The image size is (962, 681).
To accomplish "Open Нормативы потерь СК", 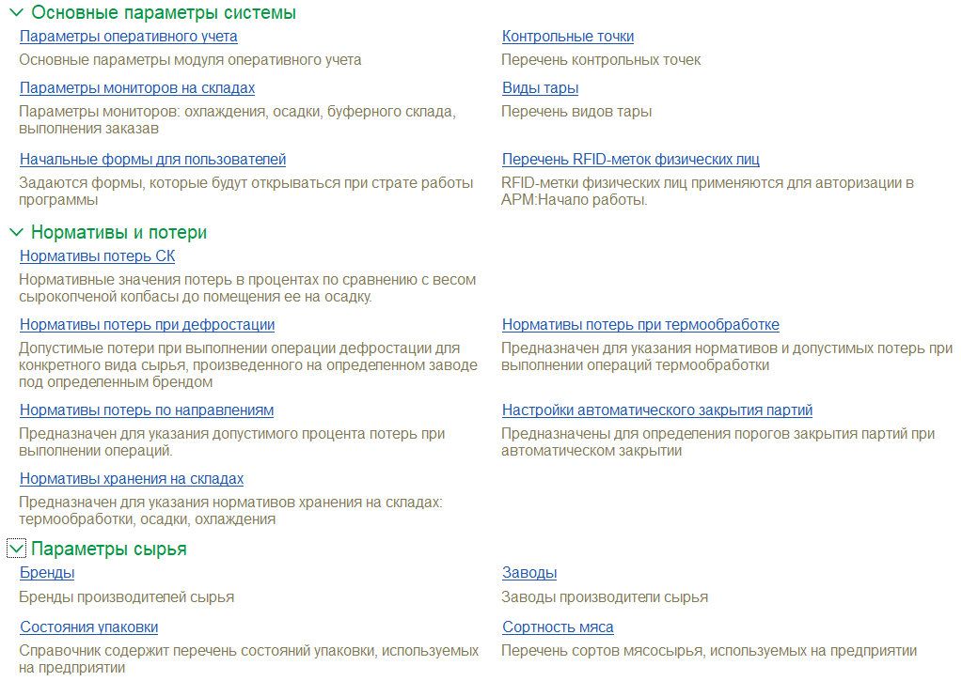I will point(97,256).
